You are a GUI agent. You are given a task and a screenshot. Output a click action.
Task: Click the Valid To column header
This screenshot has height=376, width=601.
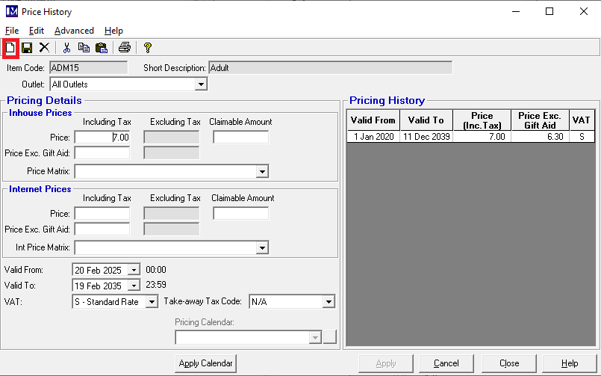[426, 120]
